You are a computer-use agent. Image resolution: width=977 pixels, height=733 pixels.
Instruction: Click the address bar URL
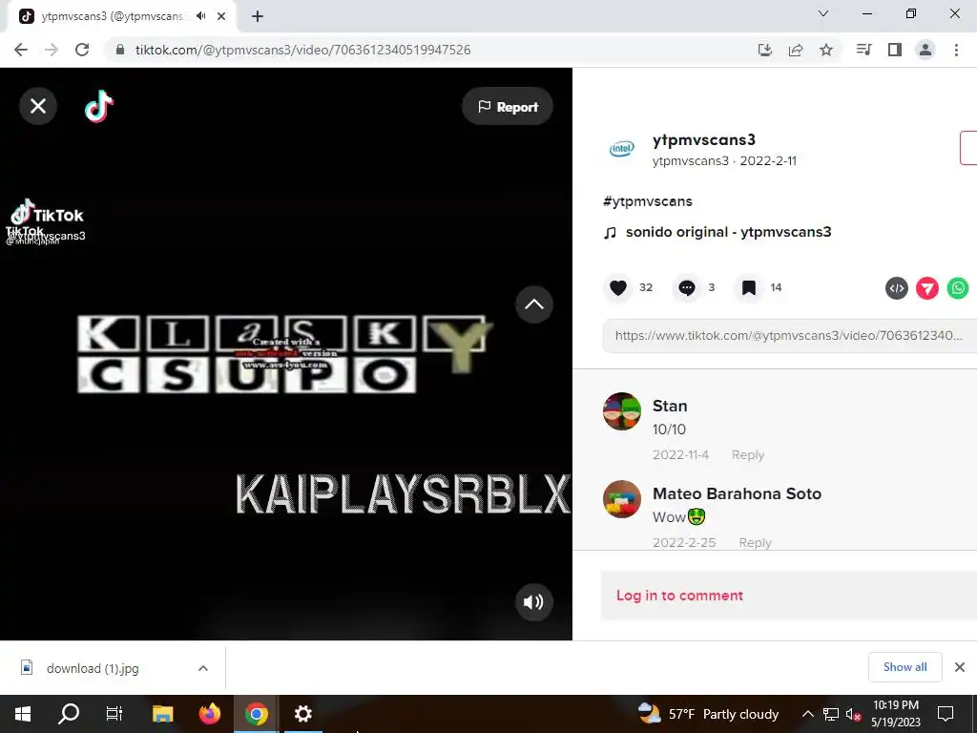click(x=302, y=50)
